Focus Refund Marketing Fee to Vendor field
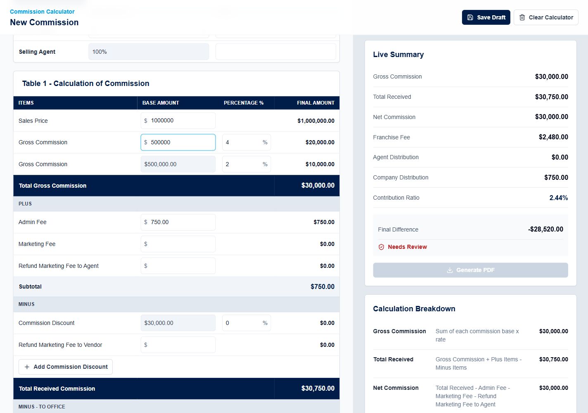 click(x=178, y=345)
